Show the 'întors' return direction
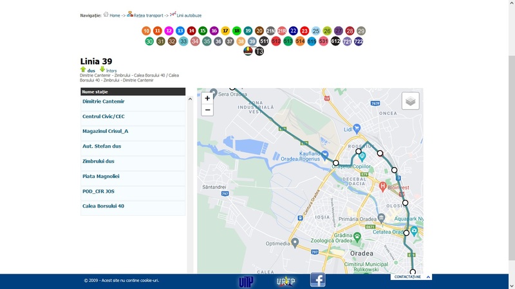 coord(111,71)
